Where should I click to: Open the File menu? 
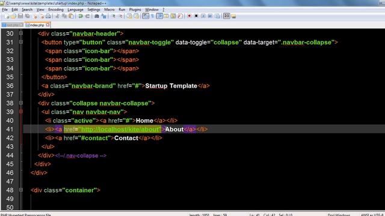click(x=5, y=10)
